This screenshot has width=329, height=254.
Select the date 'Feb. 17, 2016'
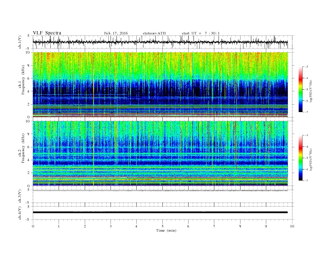click(116, 33)
